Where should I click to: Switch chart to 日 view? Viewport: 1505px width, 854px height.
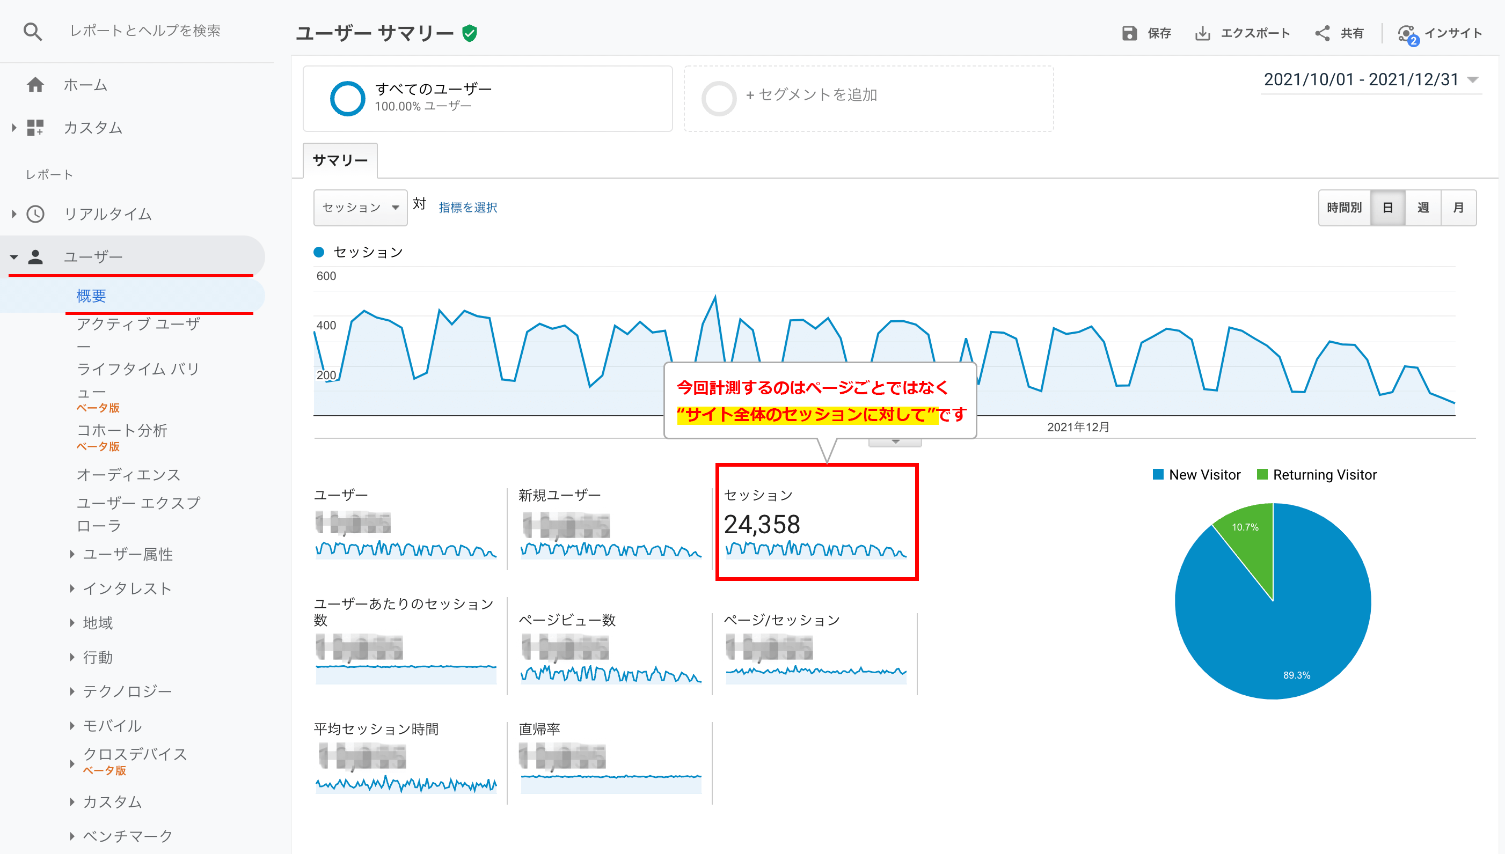point(1387,208)
